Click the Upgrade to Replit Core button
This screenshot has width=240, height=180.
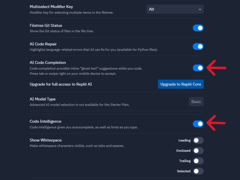coord(181,84)
